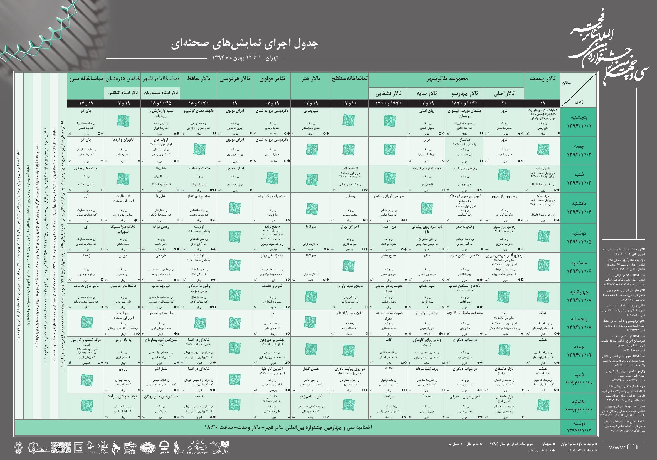Image resolution: width=657 pixels, height=460 pixels.
Task: Click the play cell سفر به نهایت دور
Action: click(x=160, y=323)
